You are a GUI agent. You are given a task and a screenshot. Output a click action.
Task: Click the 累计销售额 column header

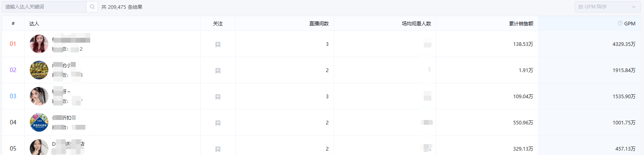pos(521,24)
